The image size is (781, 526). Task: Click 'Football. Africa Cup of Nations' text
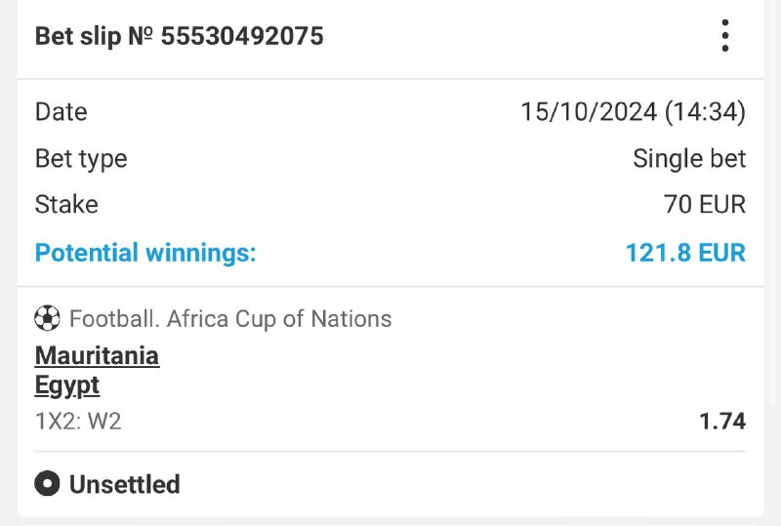click(230, 319)
